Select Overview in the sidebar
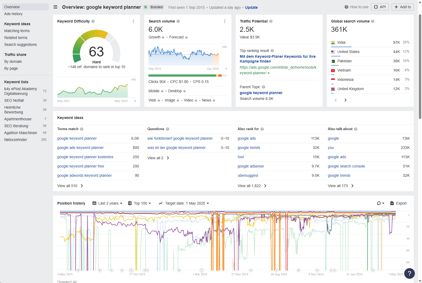Image resolution: width=422 pixels, height=283 pixels. pos(25,7)
